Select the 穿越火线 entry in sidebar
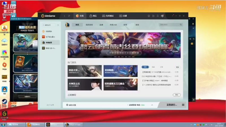The width and height of the screenshot is (226, 127). (x=50, y=48)
